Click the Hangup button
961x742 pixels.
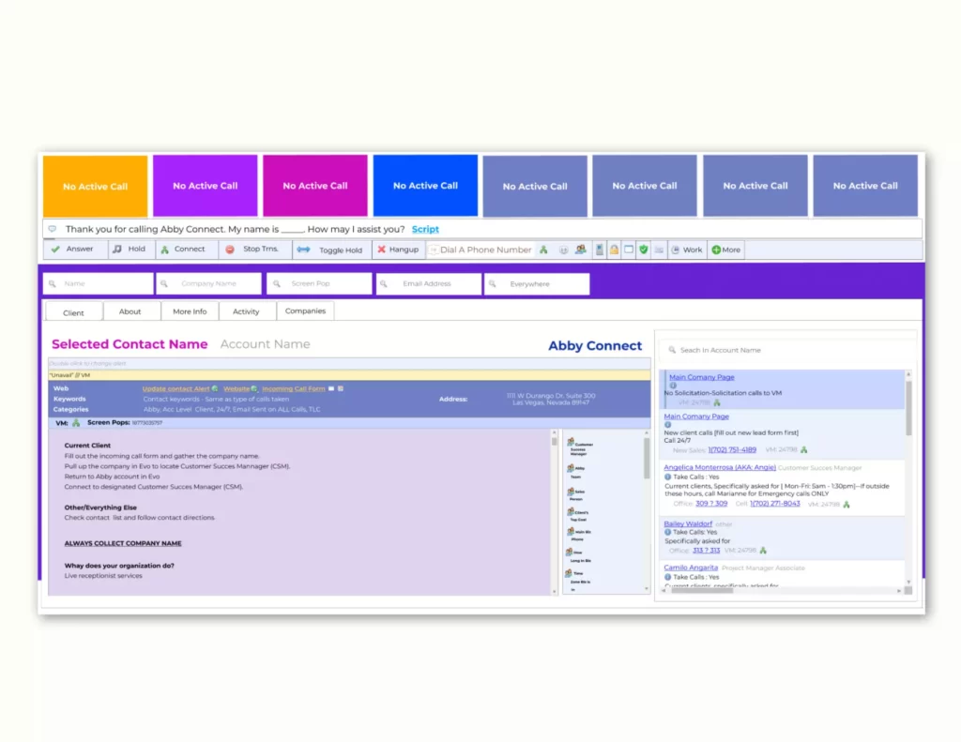pos(398,250)
